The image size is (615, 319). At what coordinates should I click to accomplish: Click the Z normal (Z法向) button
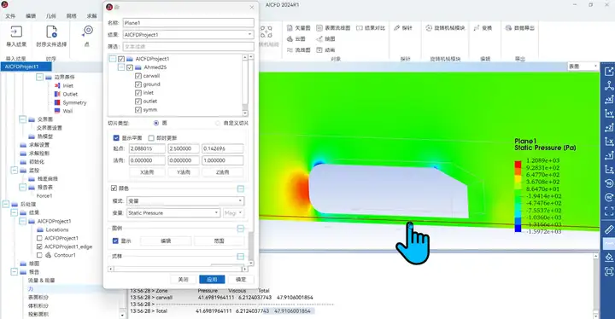point(222,172)
